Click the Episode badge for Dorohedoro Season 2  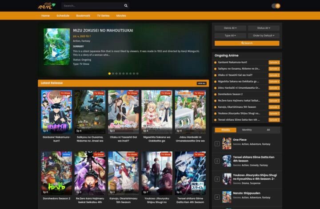coord(274,94)
